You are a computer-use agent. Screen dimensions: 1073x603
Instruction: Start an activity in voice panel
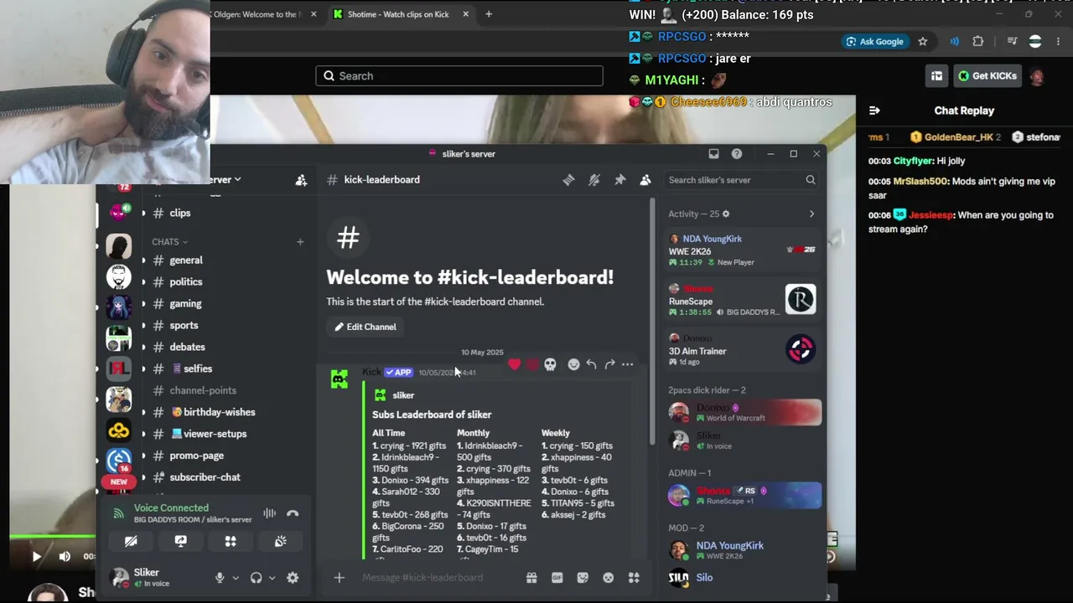[231, 542]
